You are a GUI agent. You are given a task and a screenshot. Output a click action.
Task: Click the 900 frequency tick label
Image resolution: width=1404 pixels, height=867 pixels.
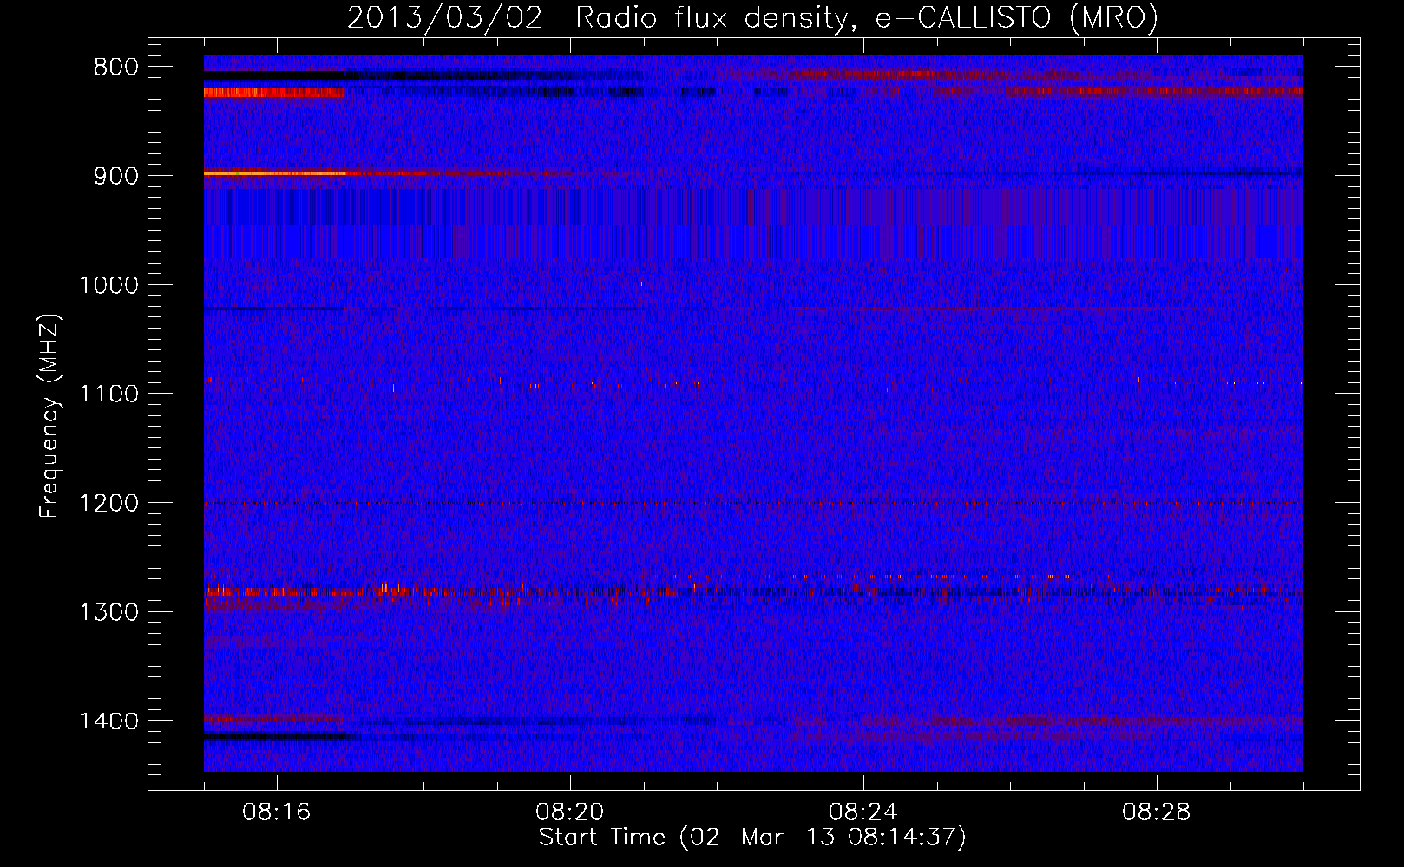click(x=115, y=176)
